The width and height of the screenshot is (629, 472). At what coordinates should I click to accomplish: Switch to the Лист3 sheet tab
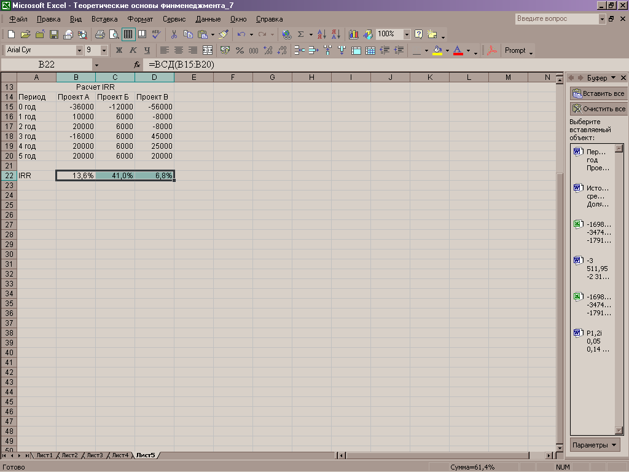[x=94, y=455]
